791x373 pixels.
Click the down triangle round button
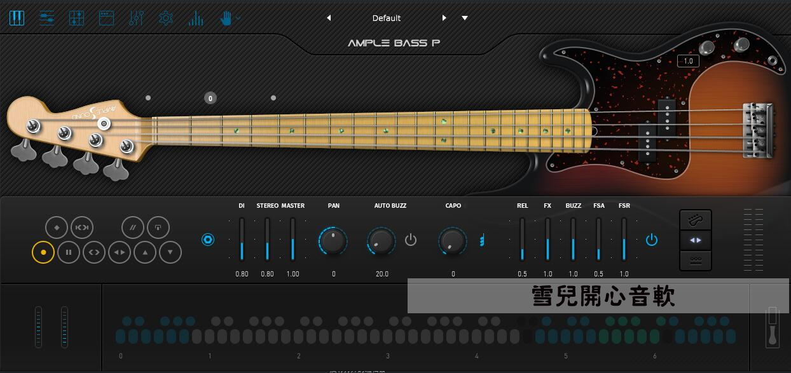tap(170, 252)
